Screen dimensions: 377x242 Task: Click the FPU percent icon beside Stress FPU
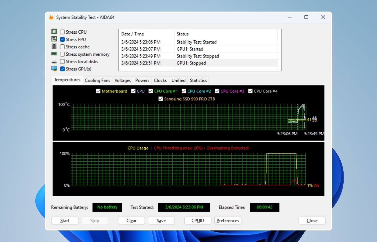54,39
